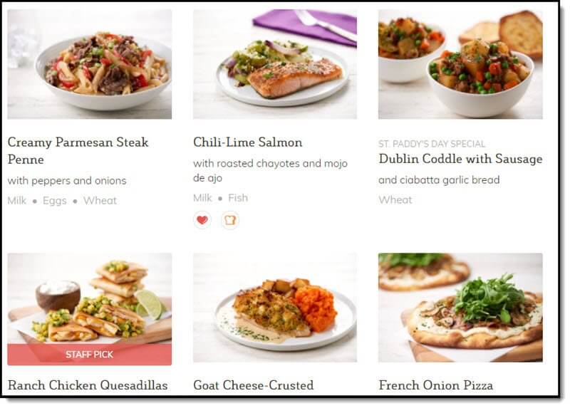Click 'with roasted chayotes and mojo de ajo'
The width and height of the screenshot is (570, 408).
(x=270, y=171)
